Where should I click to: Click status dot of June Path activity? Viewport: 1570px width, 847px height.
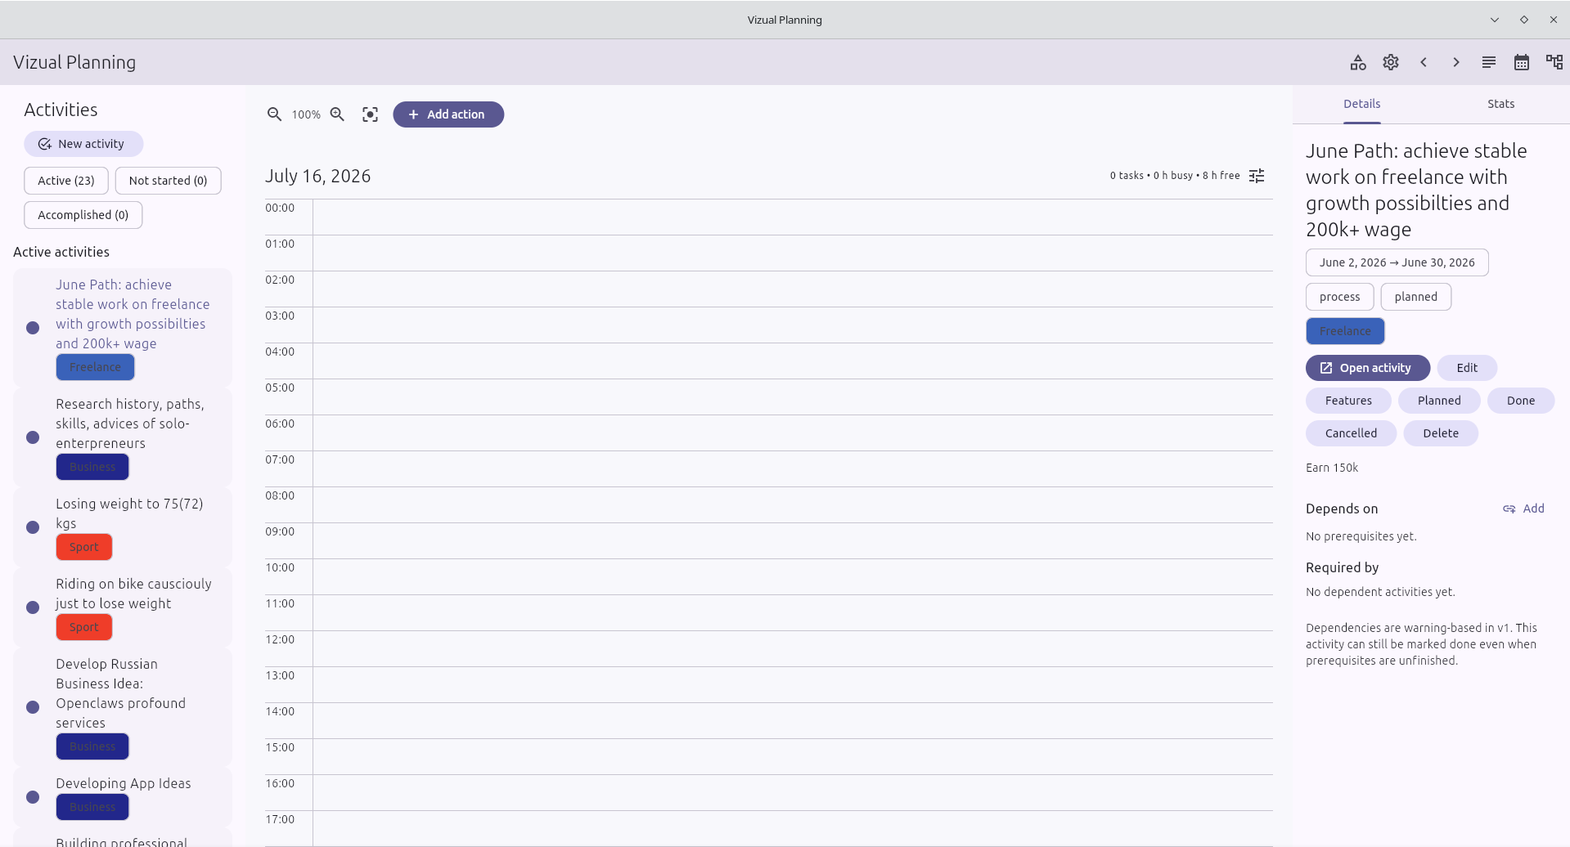33,328
